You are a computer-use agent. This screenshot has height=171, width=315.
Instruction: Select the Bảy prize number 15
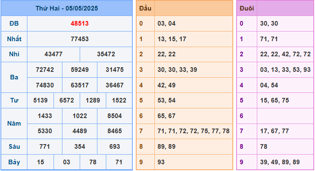[x=40, y=162]
